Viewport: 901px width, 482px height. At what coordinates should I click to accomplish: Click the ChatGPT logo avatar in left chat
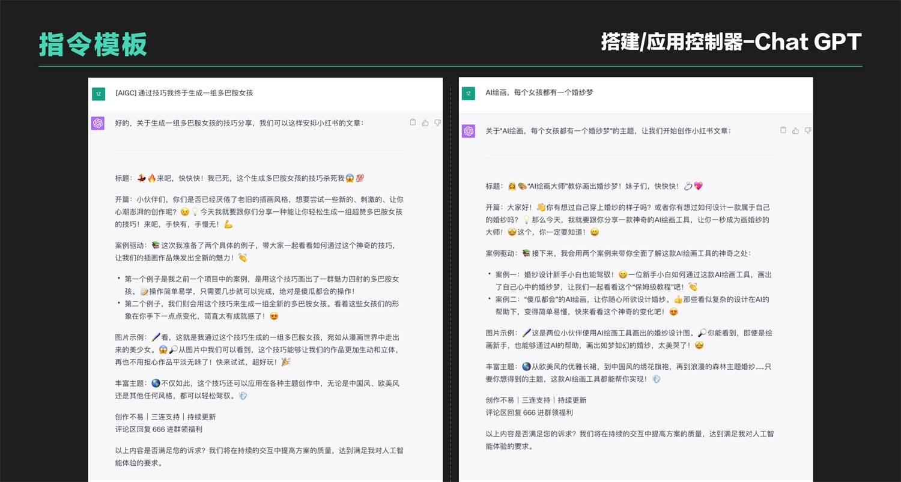[x=98, y=123]
